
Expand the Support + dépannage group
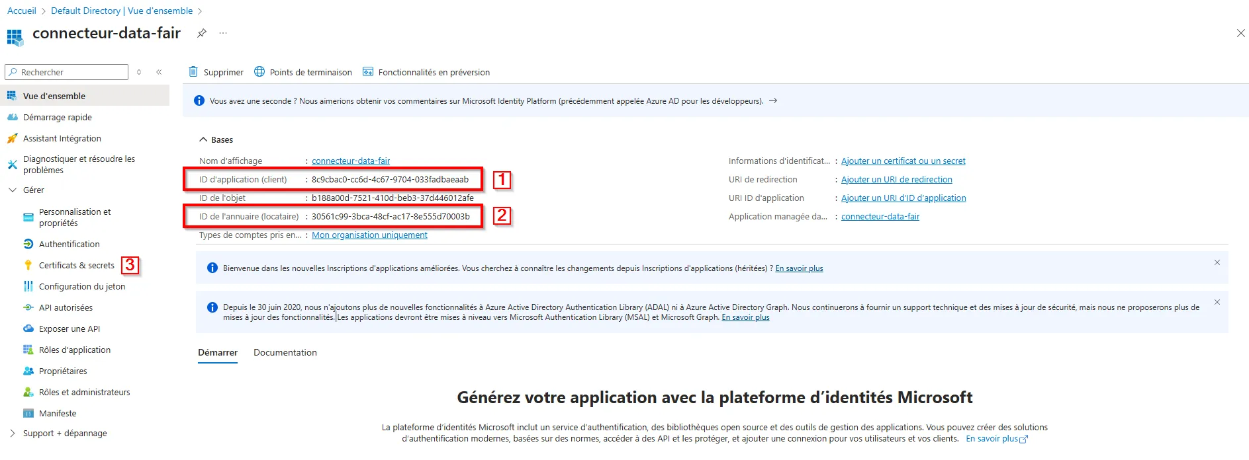[12, 433]
